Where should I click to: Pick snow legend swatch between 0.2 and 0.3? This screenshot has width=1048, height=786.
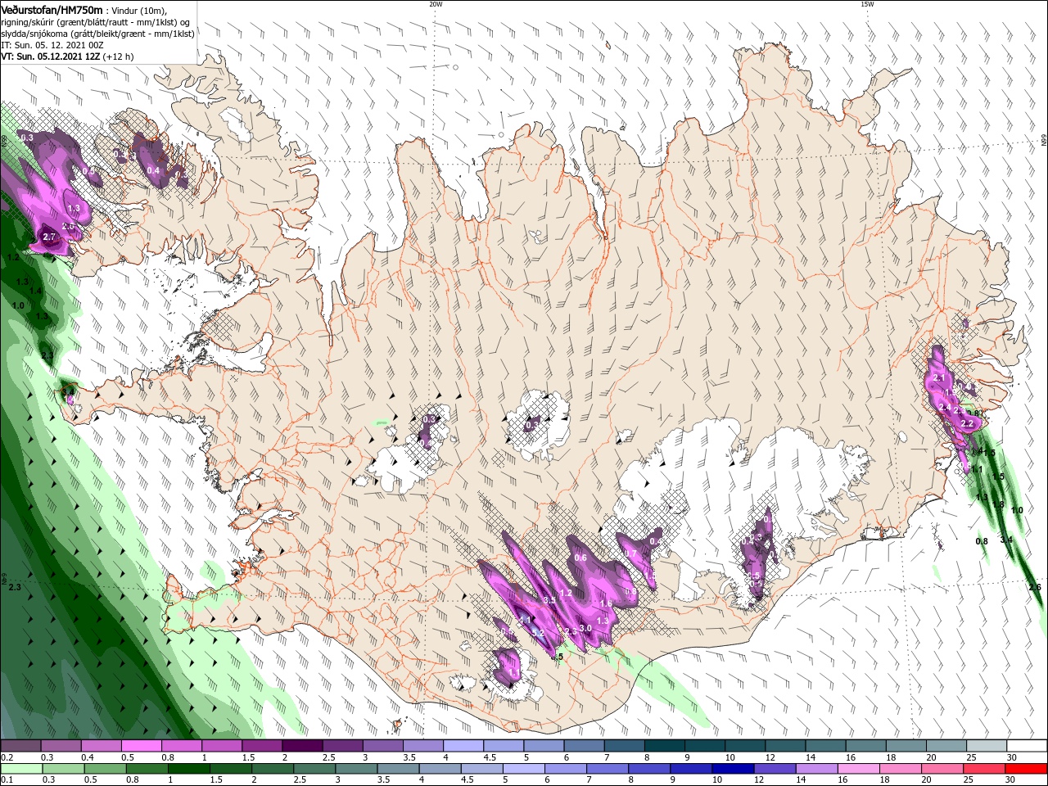(x=20, y=746)
